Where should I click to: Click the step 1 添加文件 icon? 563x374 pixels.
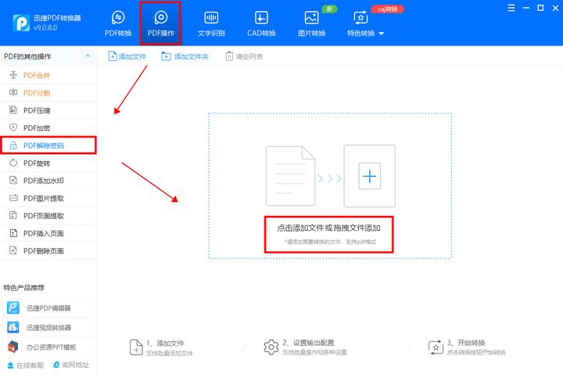point(136,347)
